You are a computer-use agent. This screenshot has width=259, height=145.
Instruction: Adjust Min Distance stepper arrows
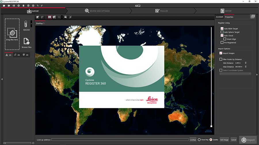click(x=246, y=63)
